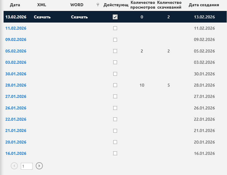The image size is (227, 175).
Task: Open the 11.02.2026 date link
Action: click(16, 28)
